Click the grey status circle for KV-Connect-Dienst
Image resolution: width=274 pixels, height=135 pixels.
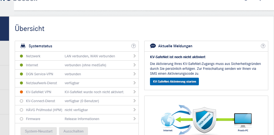(x=22, y=101)
